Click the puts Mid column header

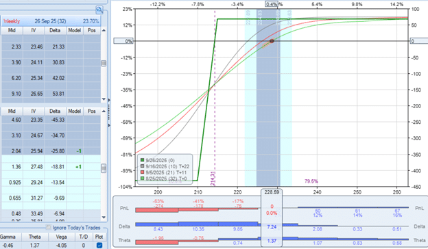click(x=12, y=111)
